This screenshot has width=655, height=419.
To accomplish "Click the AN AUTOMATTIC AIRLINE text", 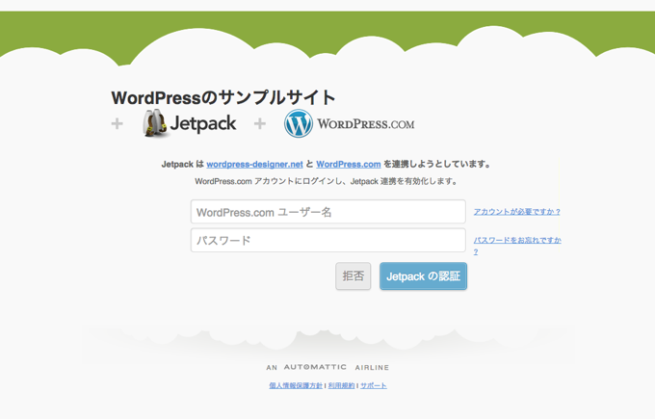I will 327,367.
